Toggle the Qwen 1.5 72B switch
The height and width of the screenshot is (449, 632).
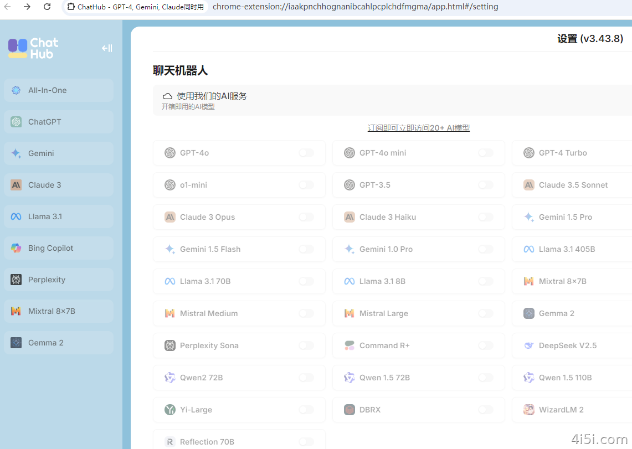[x=486, y=378]
